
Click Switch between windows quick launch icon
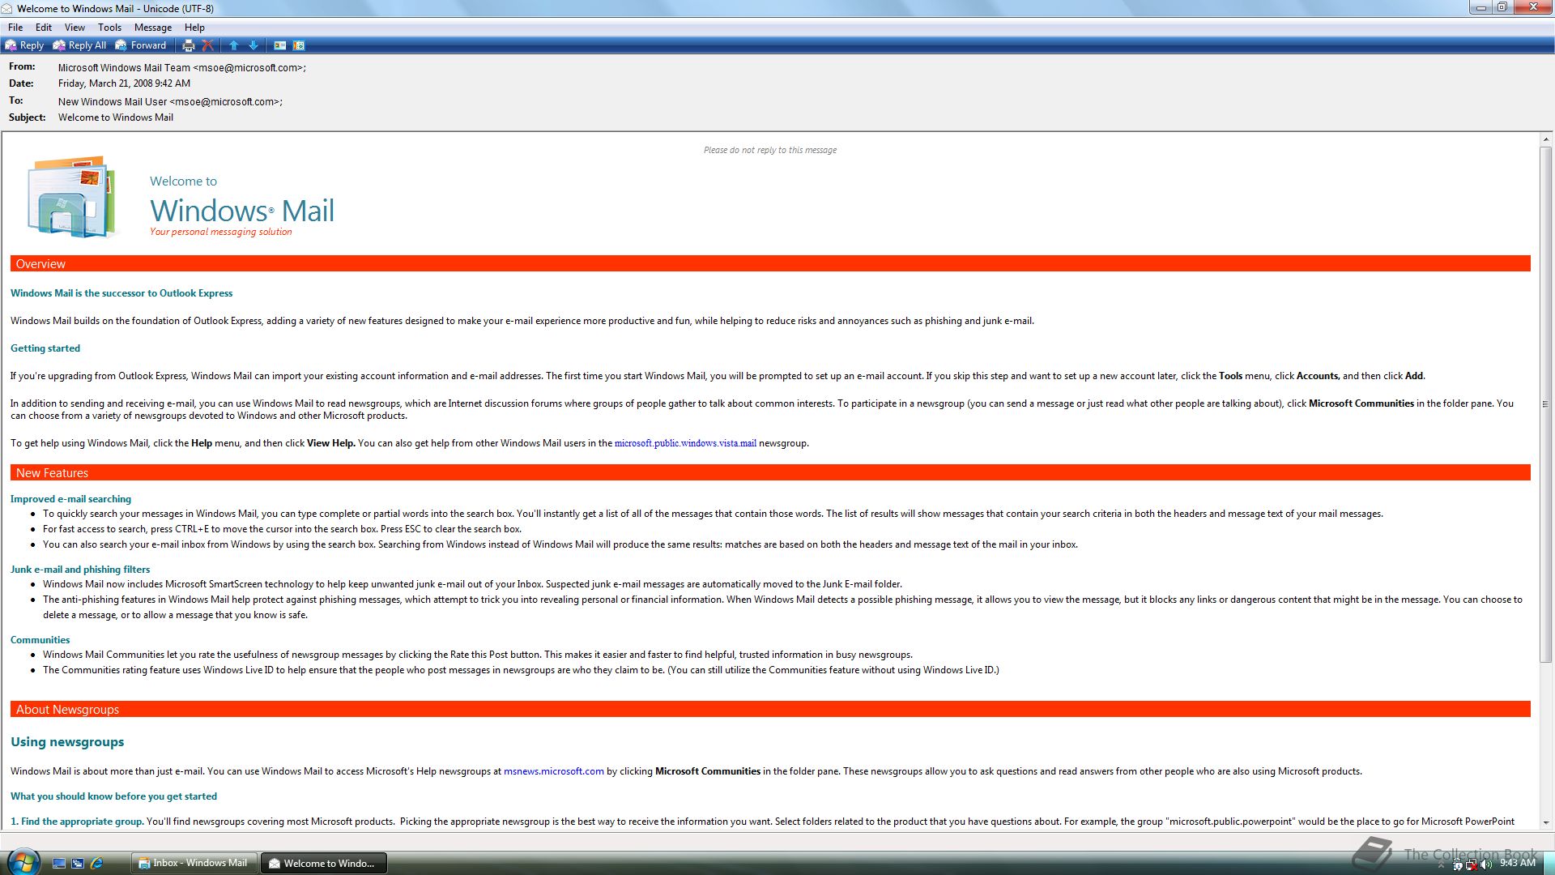78,864
